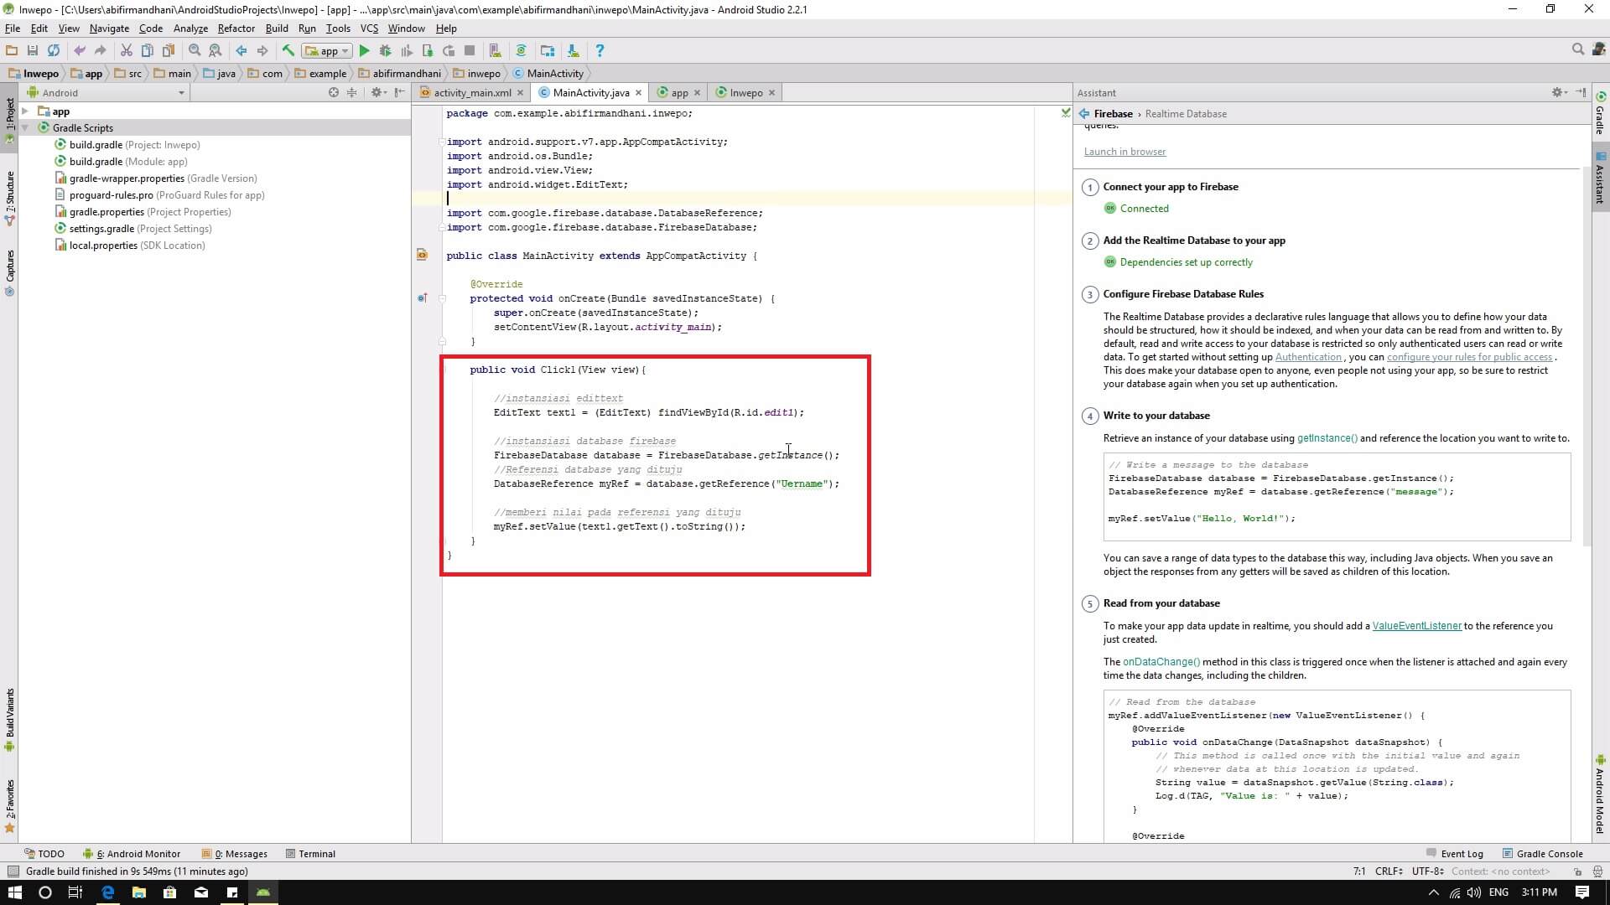Click the ValueEventListener link
This screenshot has height=905, width=1610.
pos(1416,625)
